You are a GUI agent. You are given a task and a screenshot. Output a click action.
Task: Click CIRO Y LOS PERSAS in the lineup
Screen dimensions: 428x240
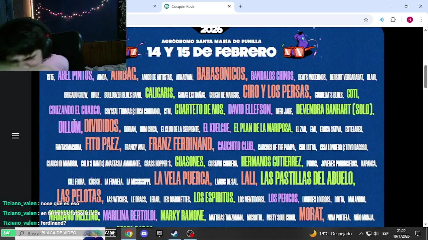pyautogui.click(x=277, y=91)
